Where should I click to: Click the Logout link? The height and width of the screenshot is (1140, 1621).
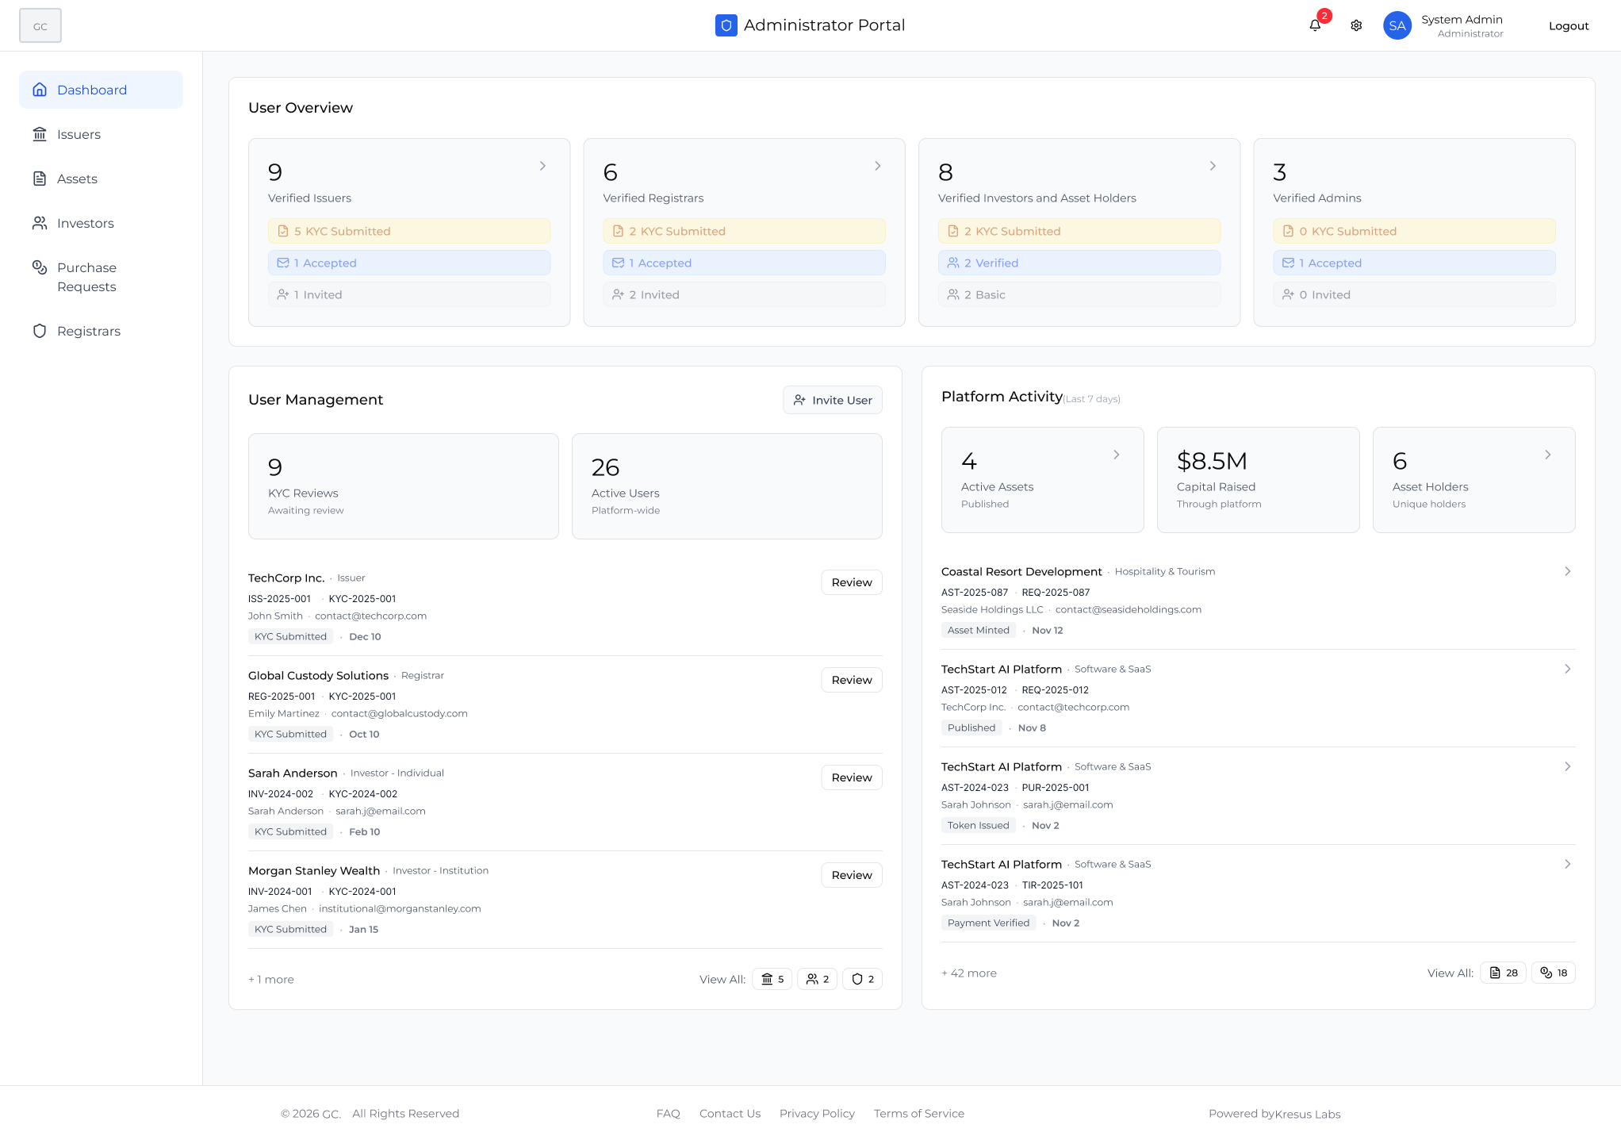tap(1568, 25)
